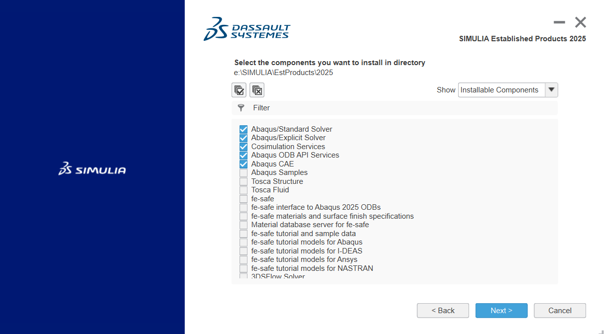This screenshot has width=604, height=334.
Task: Click the select all components icon
Action: [239, 90]
